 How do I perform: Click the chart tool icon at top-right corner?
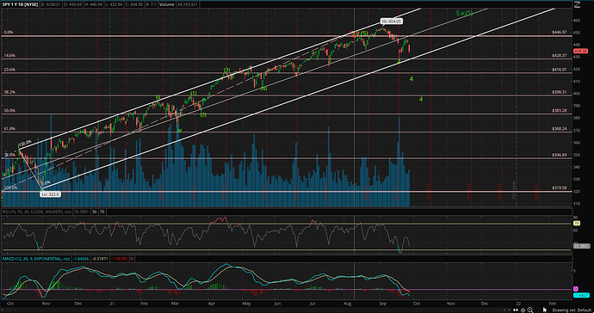pyautogui.click(x=577, y=4)
